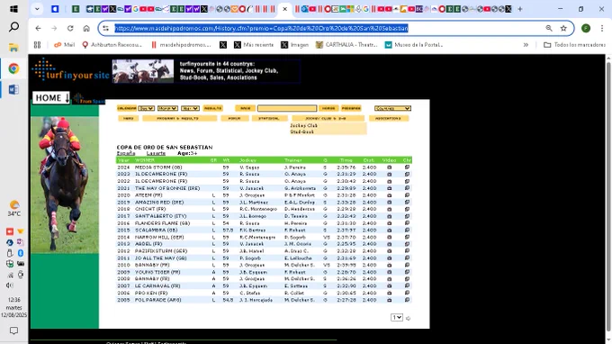Open video icon for 2019 Amazing Red row
Image resolution: width=612 pixels, height=344 pixels.
click(389, 203)
